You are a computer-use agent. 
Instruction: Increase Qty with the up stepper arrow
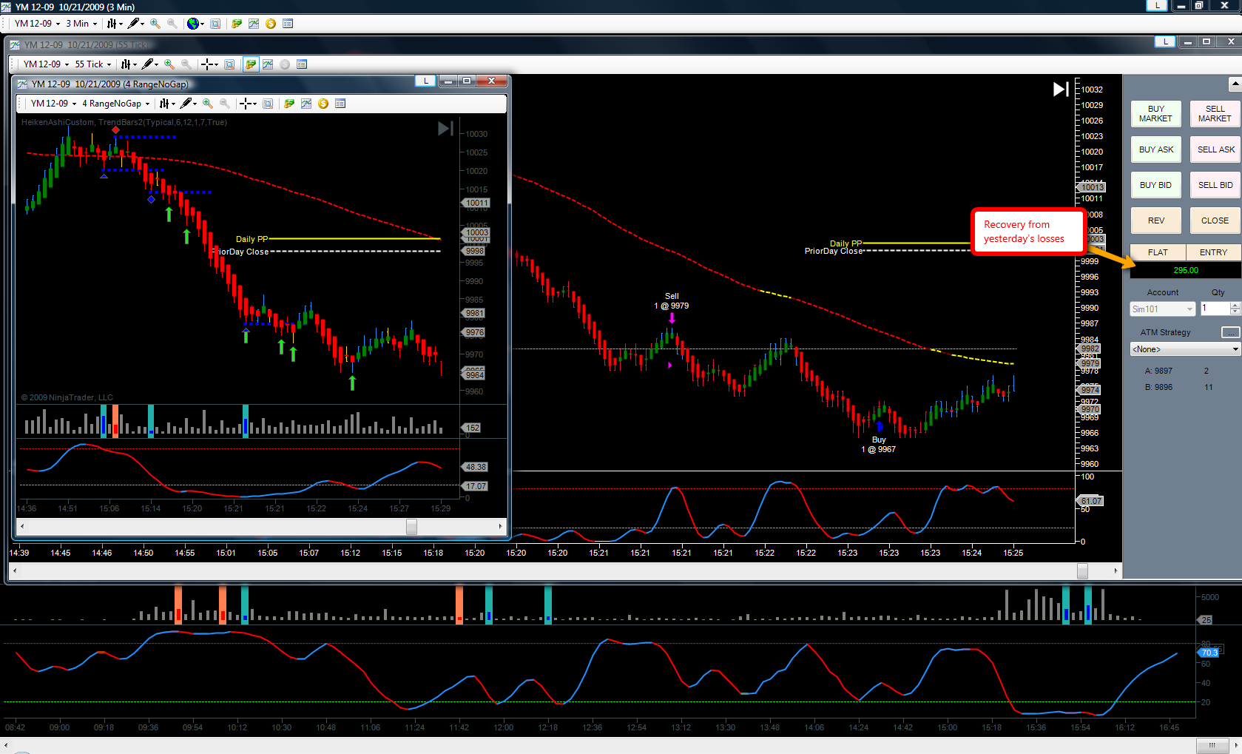pyautogui.click(x=1235, y=306)
